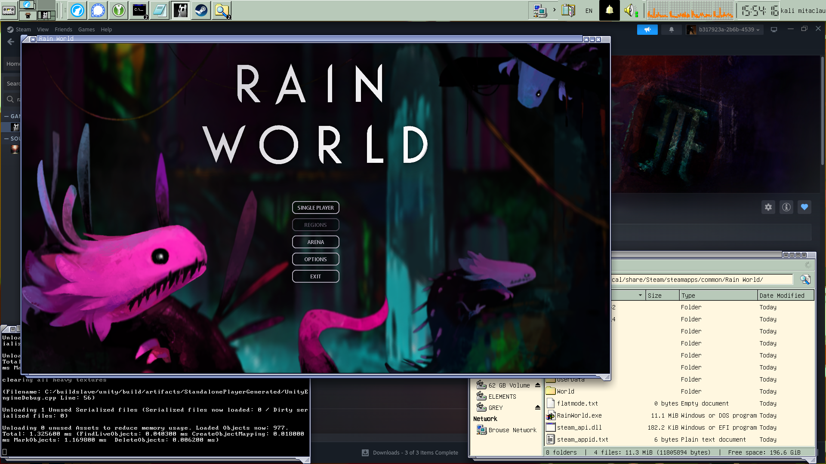Image resolution: width=826 pixels, height=464 pixels.
Task: Open the Games menu in Steam
Action: point(86,29)
